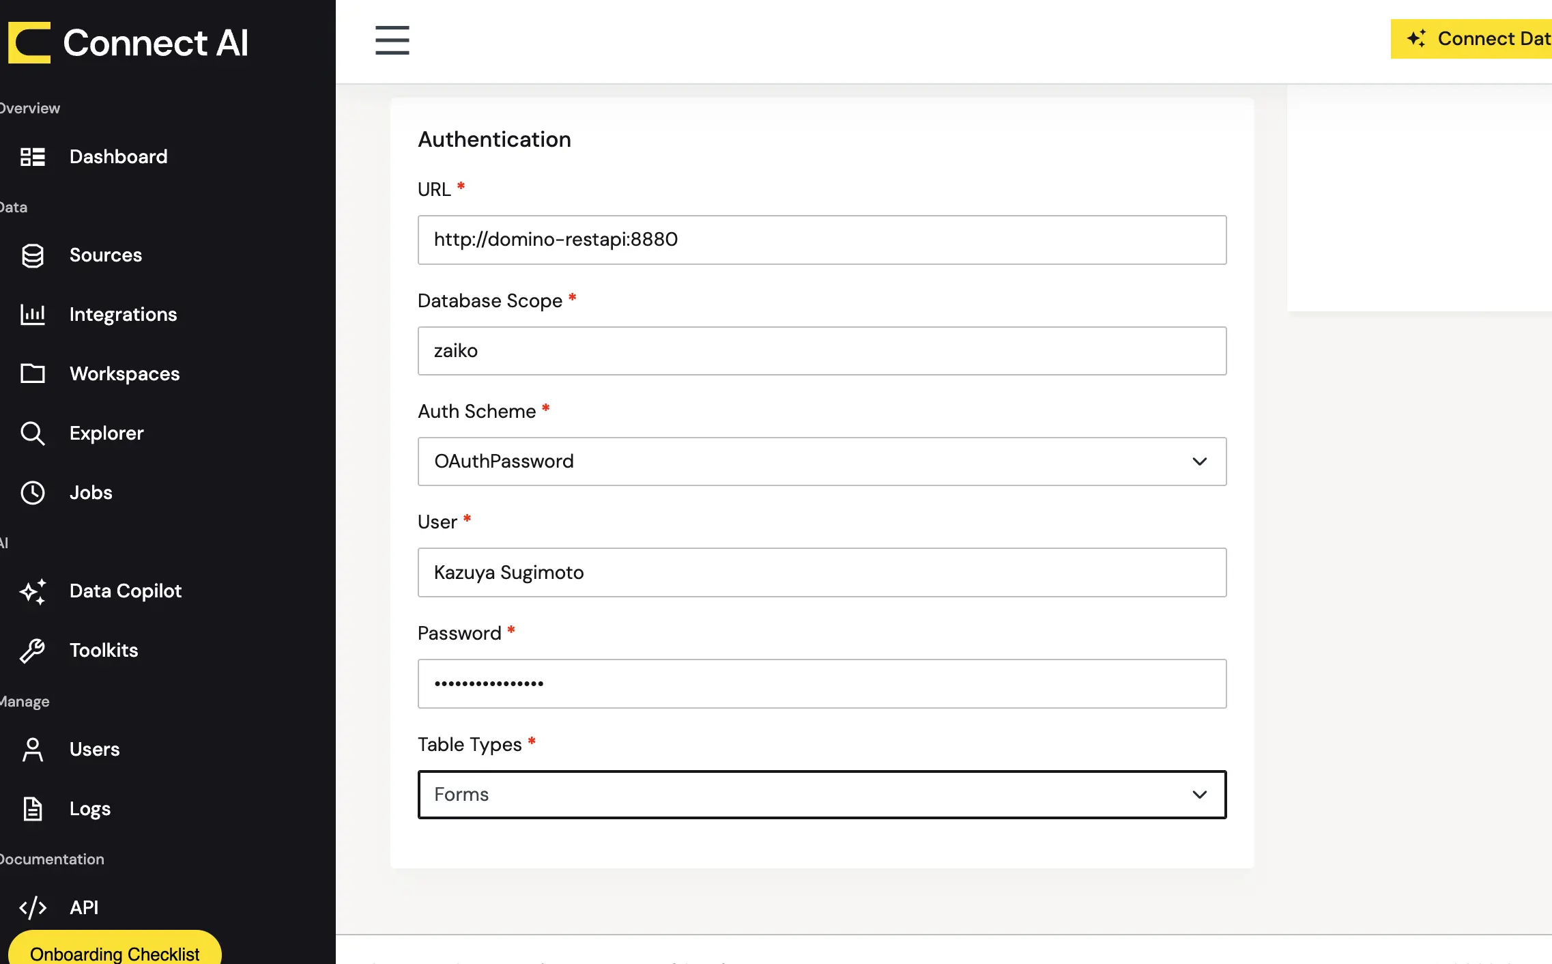Screen dimensions: 1552x964
Task: Click the User input field
Action: pos(822,573)
